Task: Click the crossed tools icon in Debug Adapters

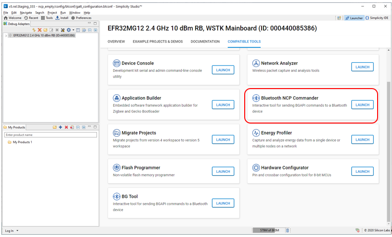Action: [x=62, y=30]
